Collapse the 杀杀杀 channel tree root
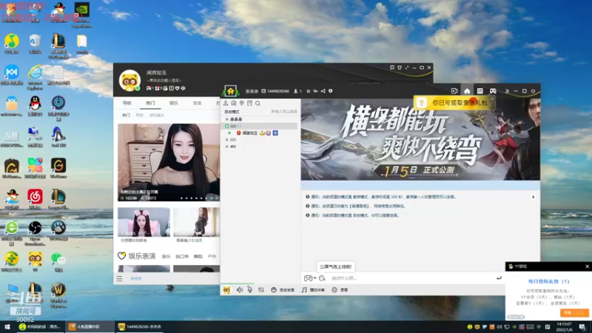The height and width of the screenshot is (333, 592). 227,119
